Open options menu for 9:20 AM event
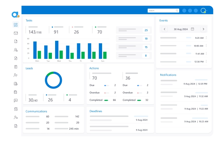Viewport: 223px width, 142px height. tap(206, 38)
